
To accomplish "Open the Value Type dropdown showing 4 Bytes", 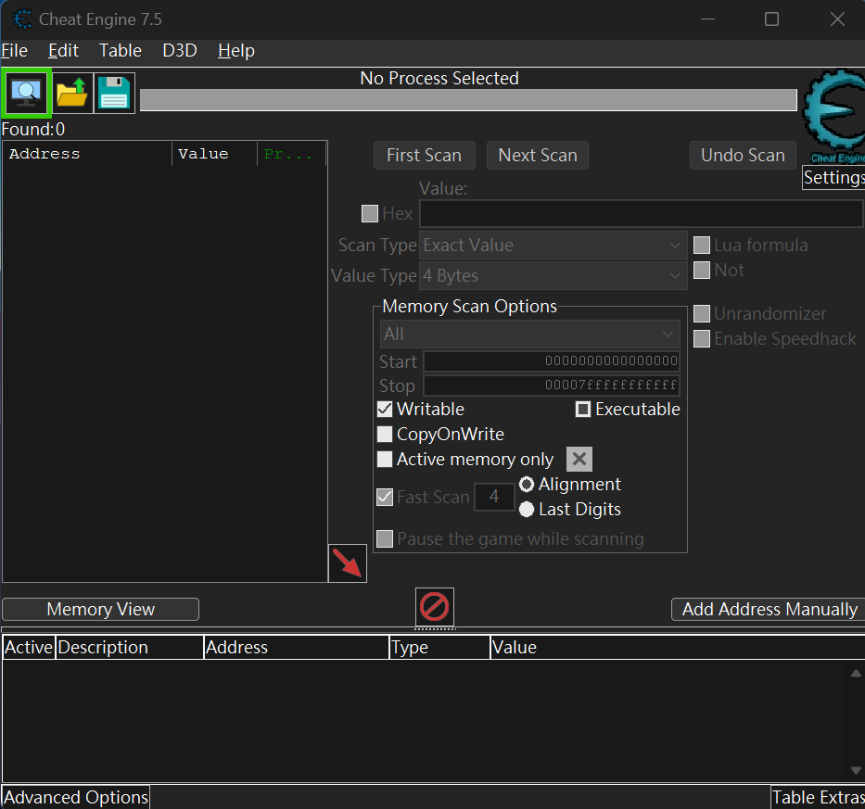I will click(x=553, y=275).
